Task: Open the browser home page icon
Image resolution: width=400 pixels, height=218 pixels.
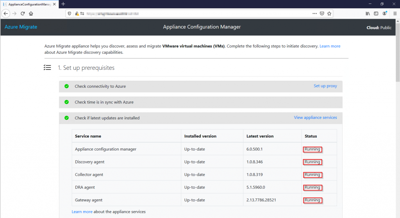Action: click(31, 14)
